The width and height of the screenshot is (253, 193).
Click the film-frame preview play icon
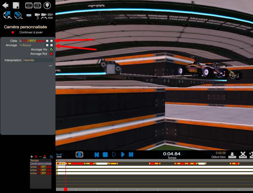pyautogui.click(x=79, y=155)
